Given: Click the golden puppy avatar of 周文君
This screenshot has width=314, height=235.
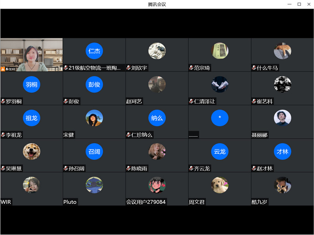Looking at the screenshot, I should pyautogui.click(x=220, y=185).
